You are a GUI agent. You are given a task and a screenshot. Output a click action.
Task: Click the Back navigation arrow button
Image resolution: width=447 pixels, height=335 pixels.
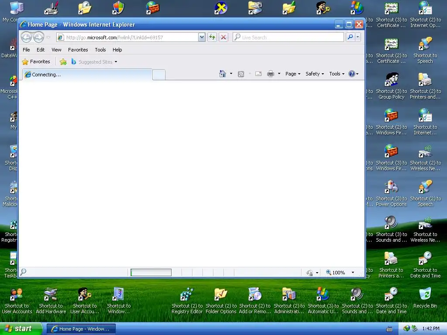[26, 37]
